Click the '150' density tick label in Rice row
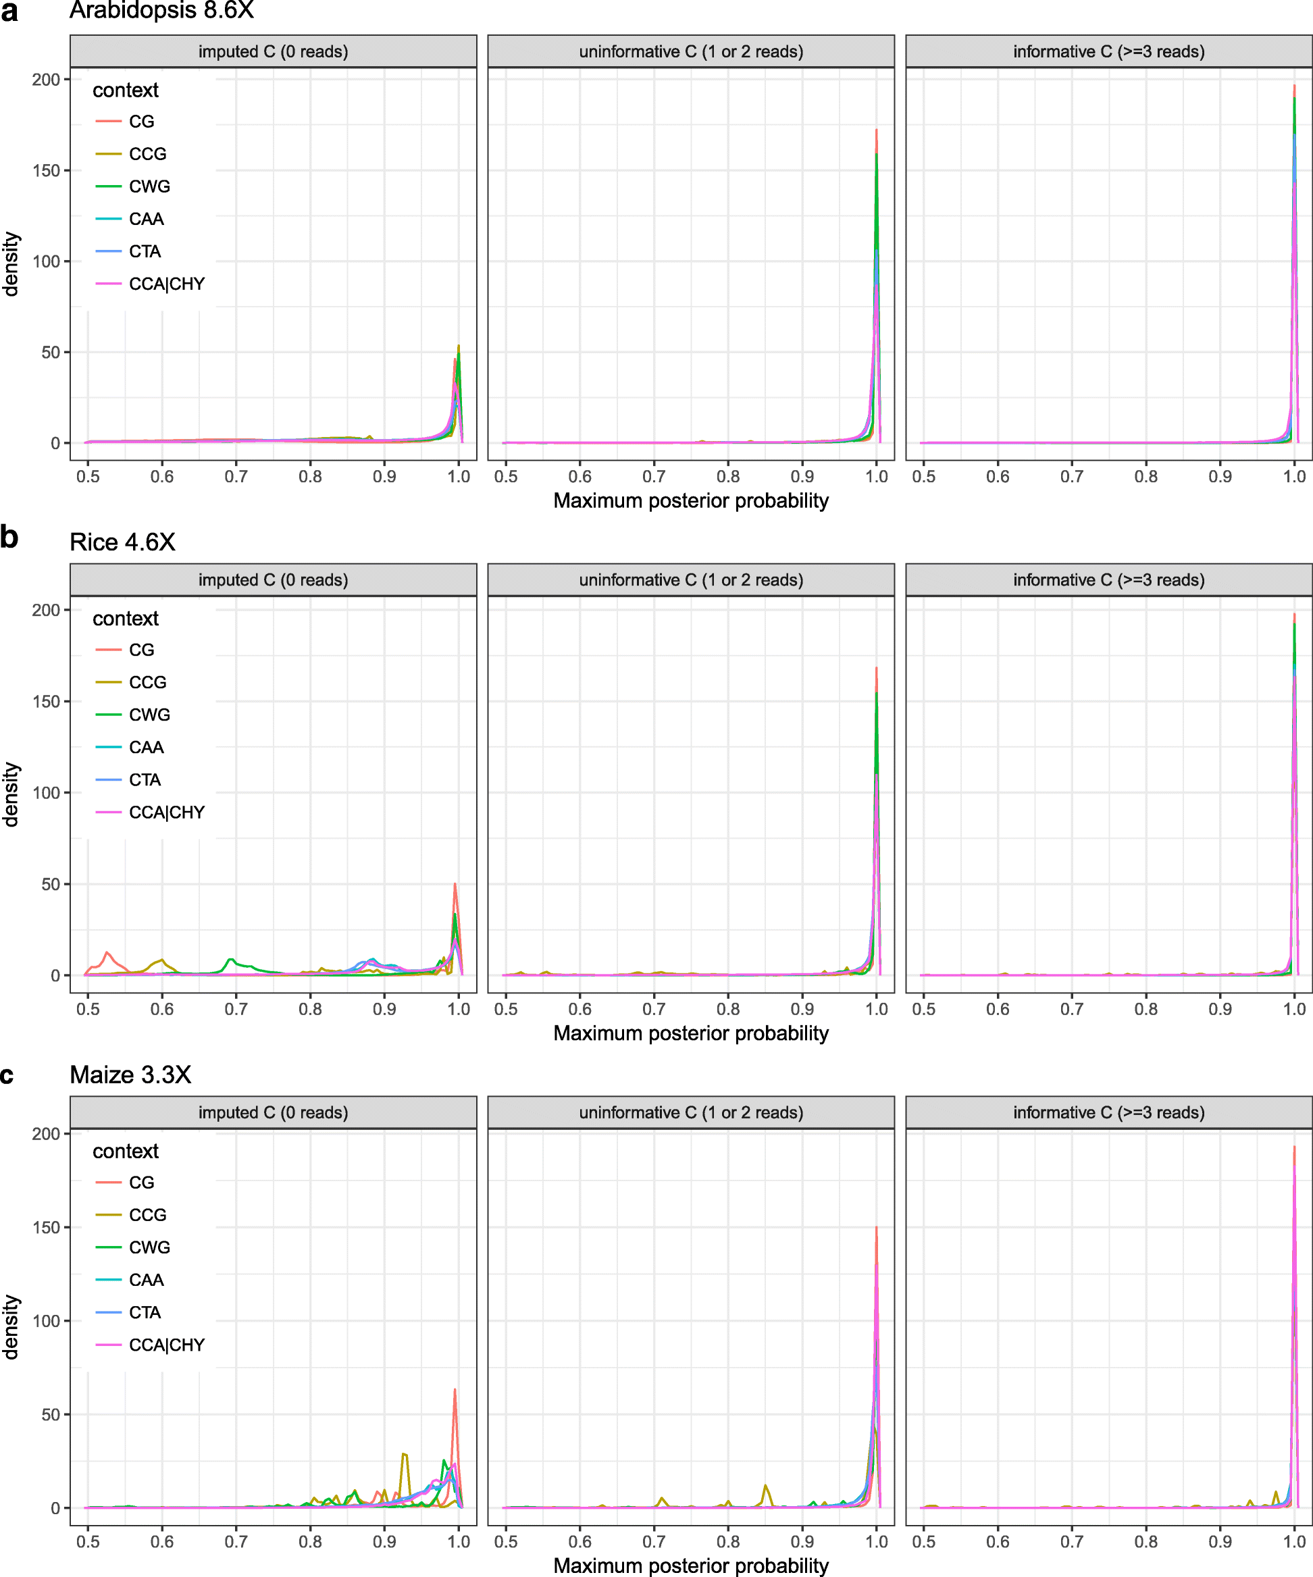The image size is (1313, 1577). [46, 702]
